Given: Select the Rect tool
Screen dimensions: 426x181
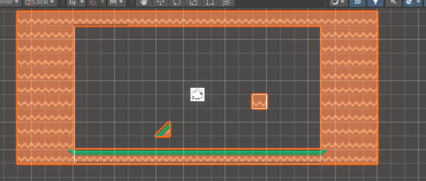Looking at the screenshot, I should [x=209, y=2].
